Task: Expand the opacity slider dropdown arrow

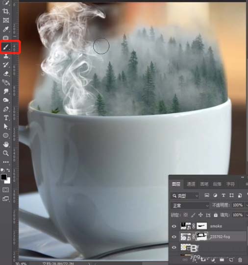Action: pyautogui.click(x=247, y=205)
